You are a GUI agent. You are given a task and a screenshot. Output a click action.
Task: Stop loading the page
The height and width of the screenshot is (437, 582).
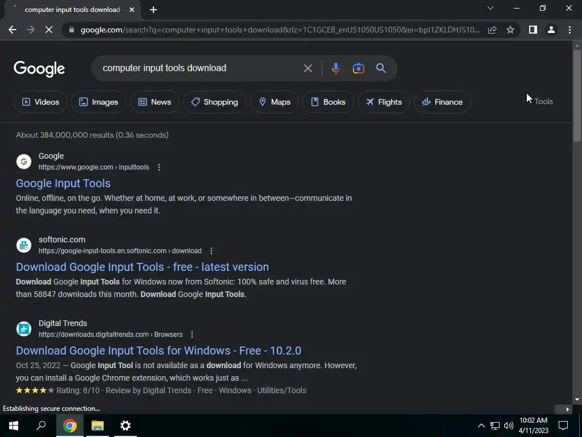[49, 30]
